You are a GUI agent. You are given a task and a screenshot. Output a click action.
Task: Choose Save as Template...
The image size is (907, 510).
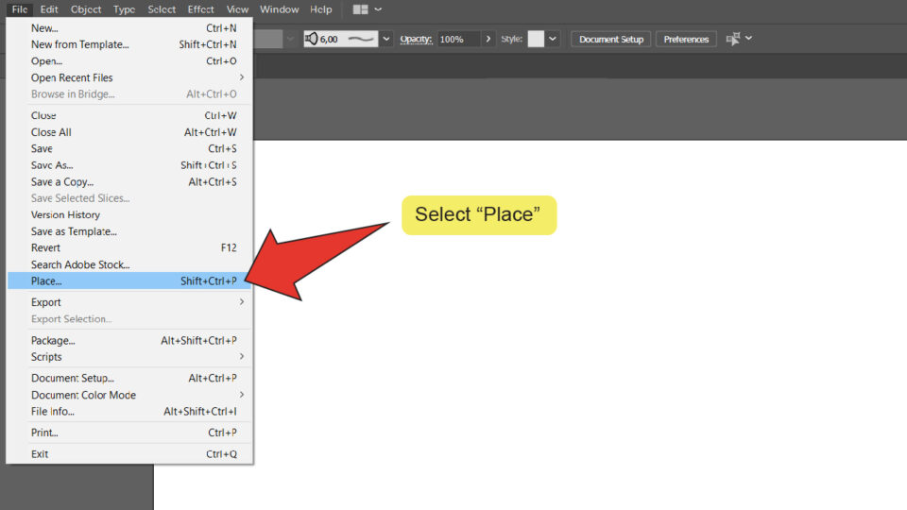[x=130, y=231]
